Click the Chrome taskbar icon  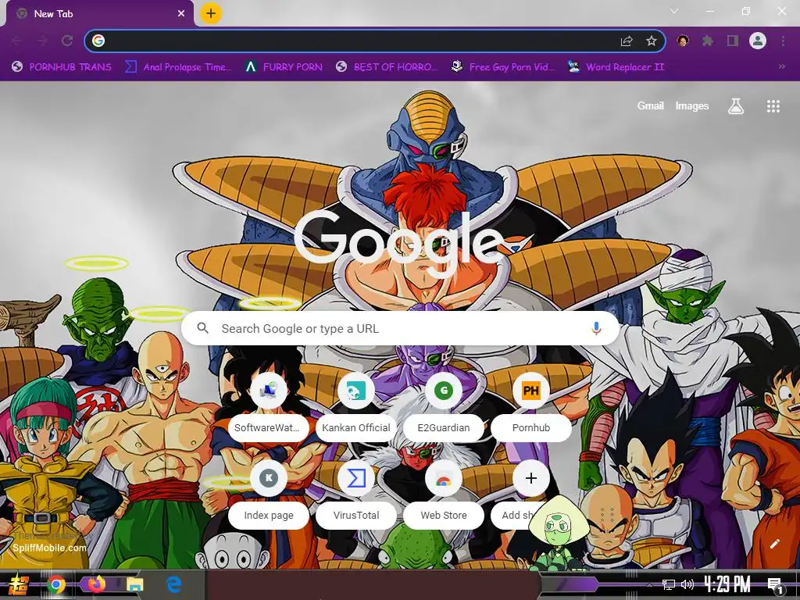tap(56, 584)
